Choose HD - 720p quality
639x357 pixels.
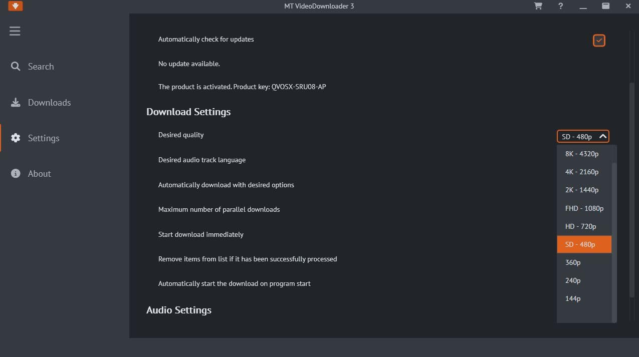584,226
